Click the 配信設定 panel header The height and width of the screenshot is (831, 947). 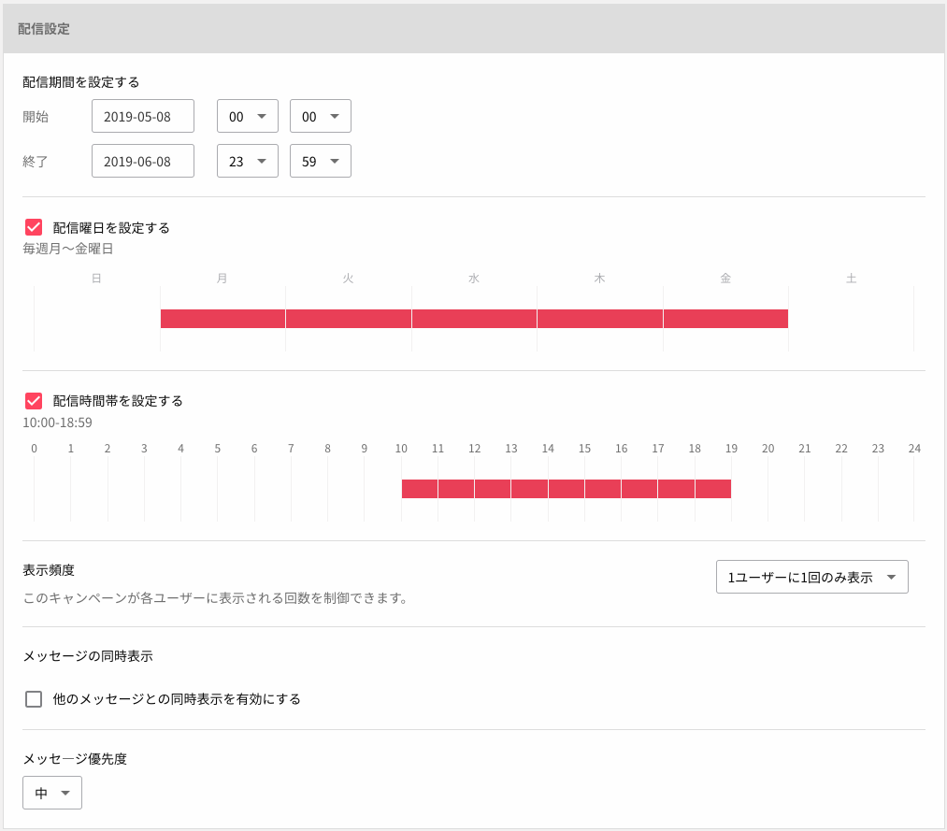coord(473,28)
